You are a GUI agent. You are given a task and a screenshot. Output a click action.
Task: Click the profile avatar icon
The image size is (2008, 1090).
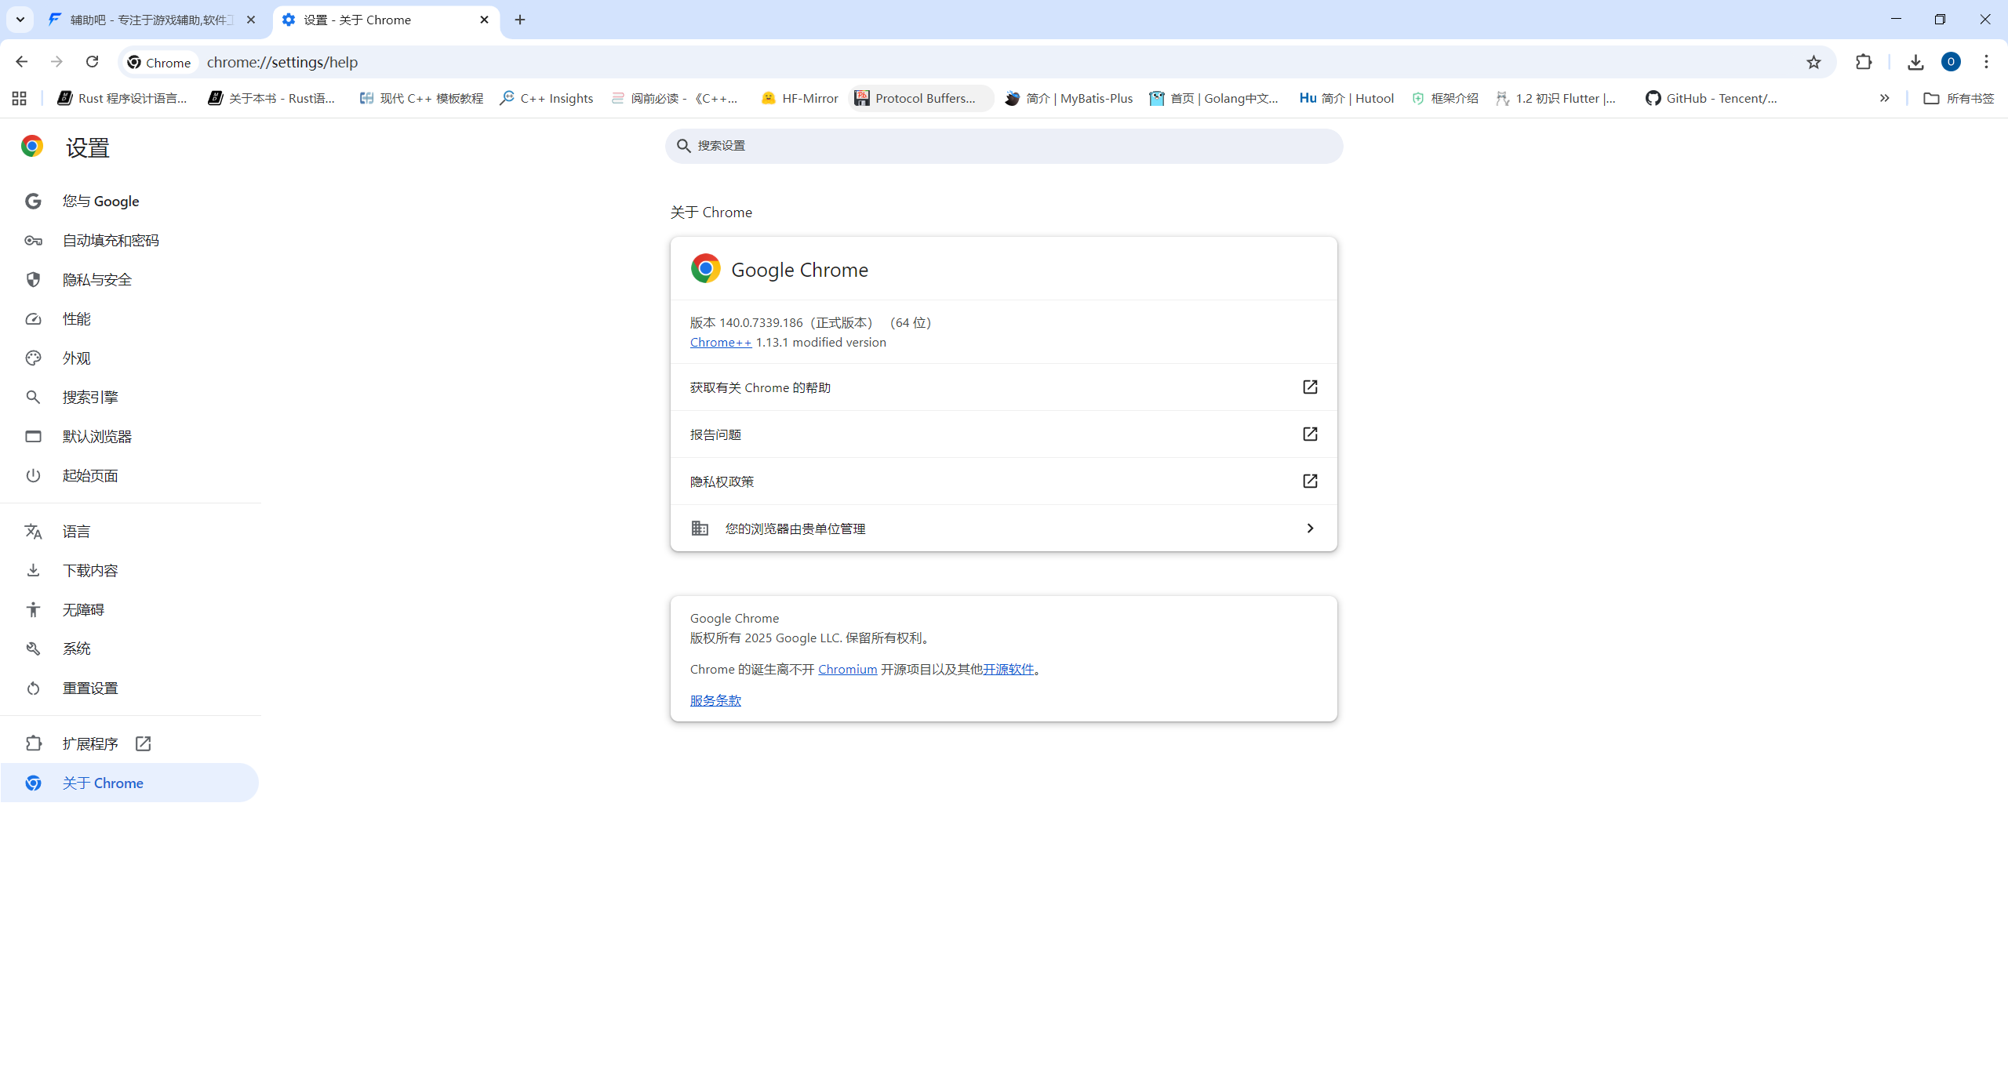click(x=1951, y=62)
